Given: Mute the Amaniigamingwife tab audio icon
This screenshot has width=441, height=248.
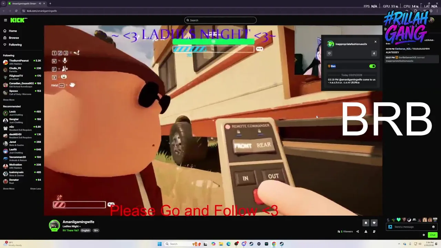Looking at the screenshot, I should pyautogui.click(x=40, y=3).
